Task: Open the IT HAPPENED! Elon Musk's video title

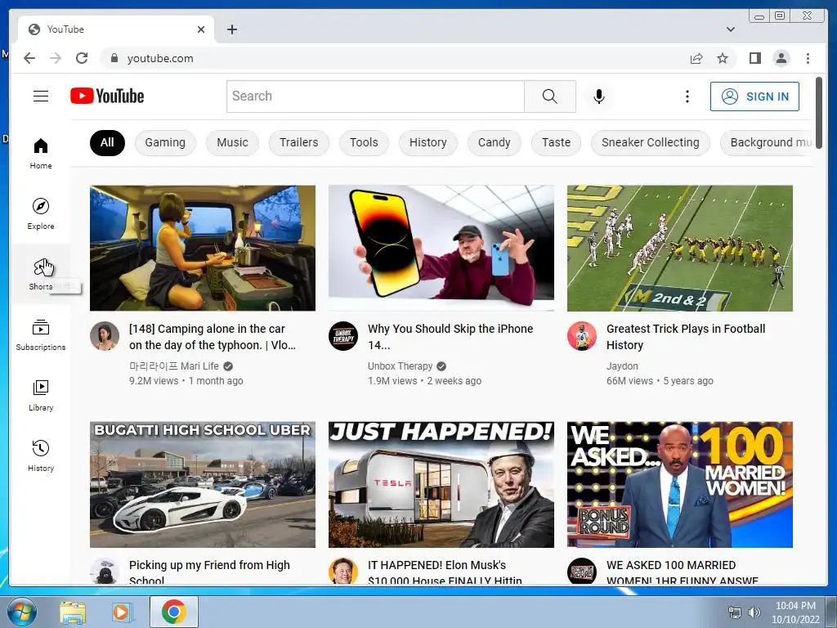Action: pos(445,572)
